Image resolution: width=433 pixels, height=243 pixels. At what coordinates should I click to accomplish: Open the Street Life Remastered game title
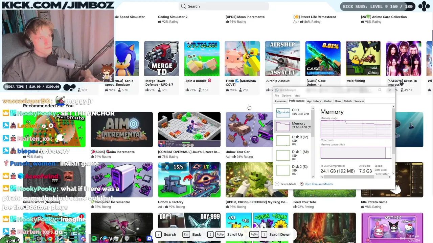tap(315, 17)
